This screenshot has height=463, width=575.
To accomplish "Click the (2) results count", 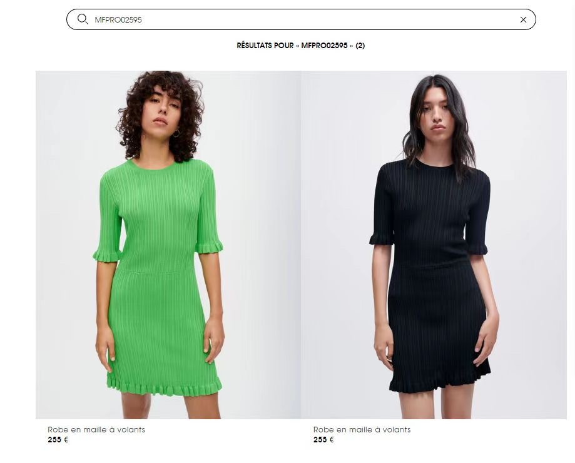I will point(360,46).
